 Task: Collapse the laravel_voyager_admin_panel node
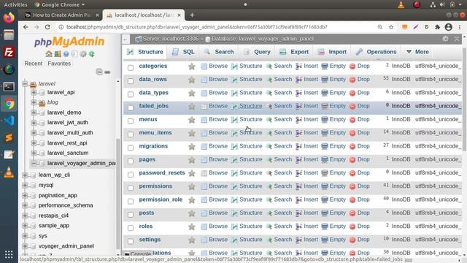click(x=34, y=163)
